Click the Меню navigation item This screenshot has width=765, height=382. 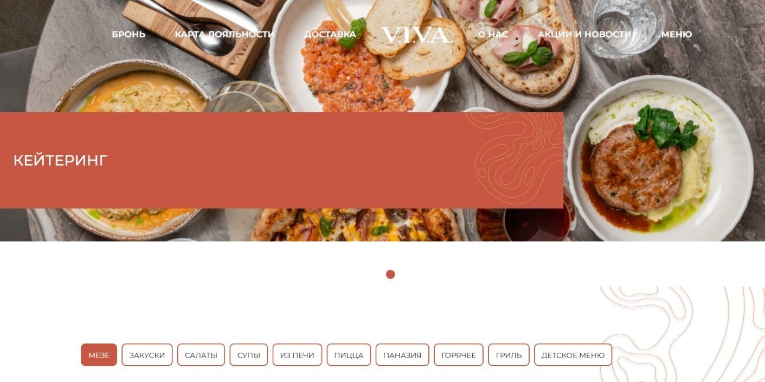677,35
